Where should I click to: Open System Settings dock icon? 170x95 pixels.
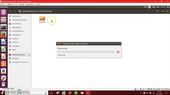pos(3,78)
